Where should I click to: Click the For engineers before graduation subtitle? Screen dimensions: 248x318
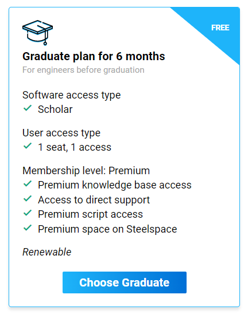point(83,70)
